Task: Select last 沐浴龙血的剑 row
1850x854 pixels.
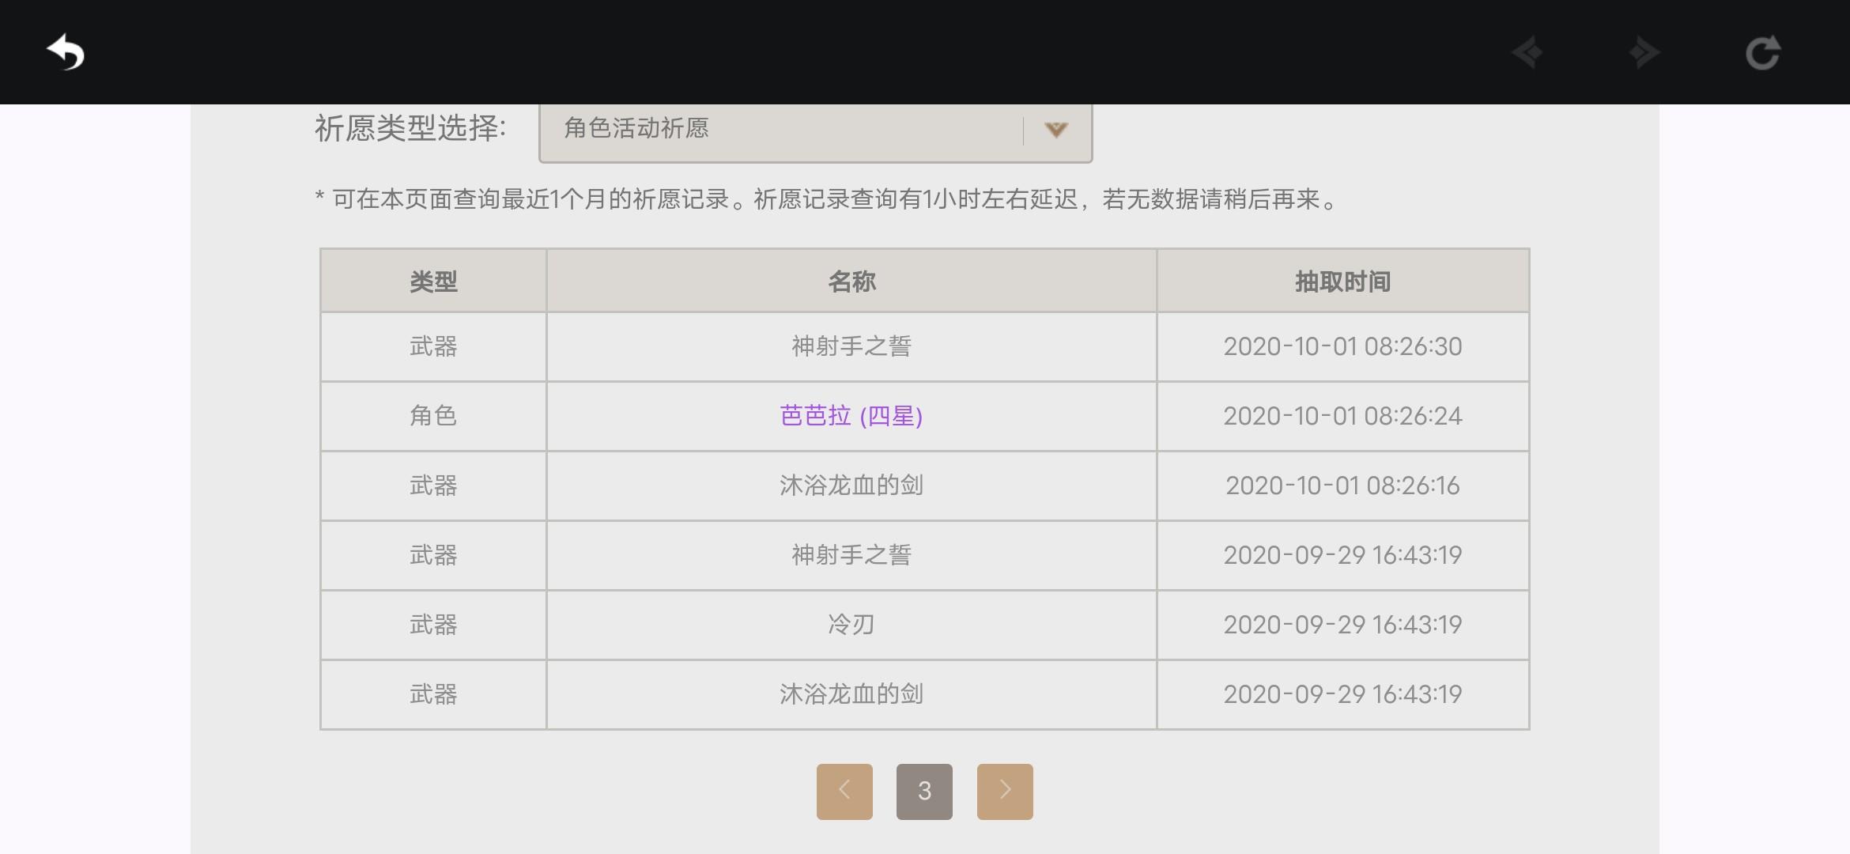Action: pyautogui.click(x=924, y=694)
